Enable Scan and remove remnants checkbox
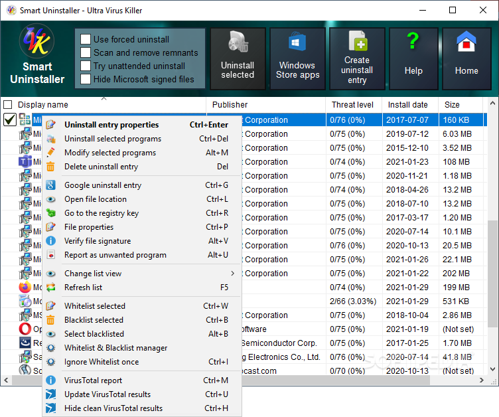 86,52
